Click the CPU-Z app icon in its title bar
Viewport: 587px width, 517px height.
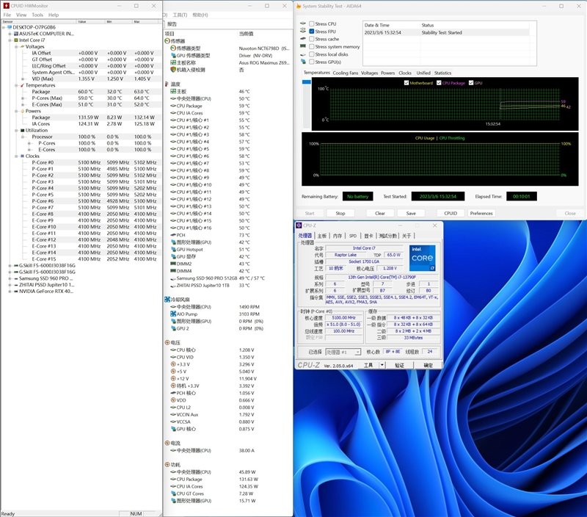coord(299,225)
